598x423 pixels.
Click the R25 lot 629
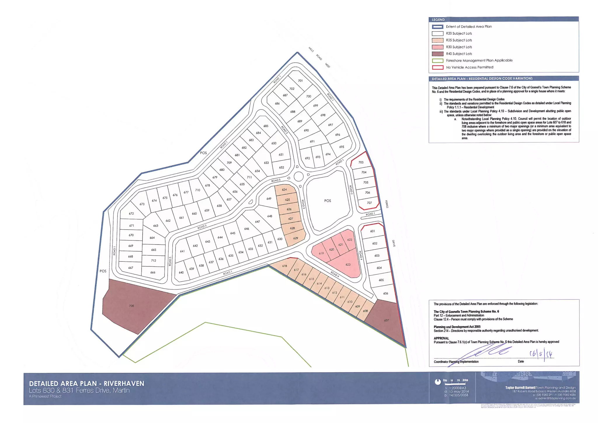click(x=295, y=238)
